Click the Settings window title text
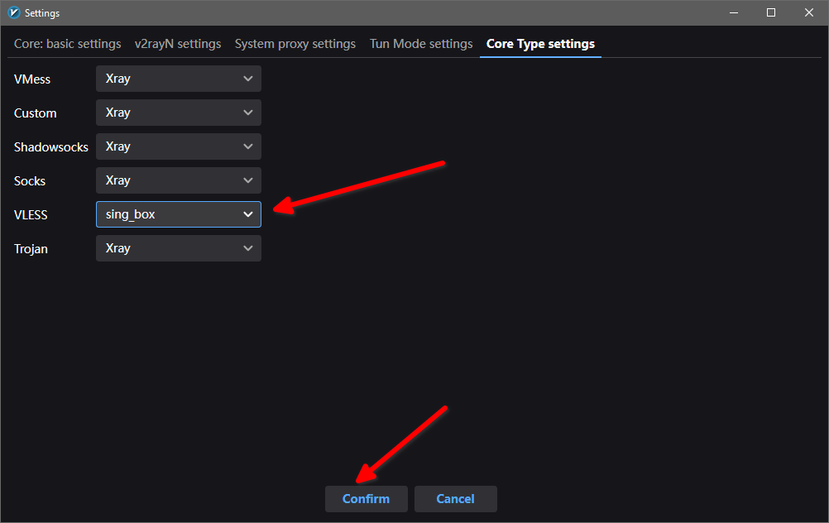This screenshot has width=829, height=523. [x=41, y=13]
